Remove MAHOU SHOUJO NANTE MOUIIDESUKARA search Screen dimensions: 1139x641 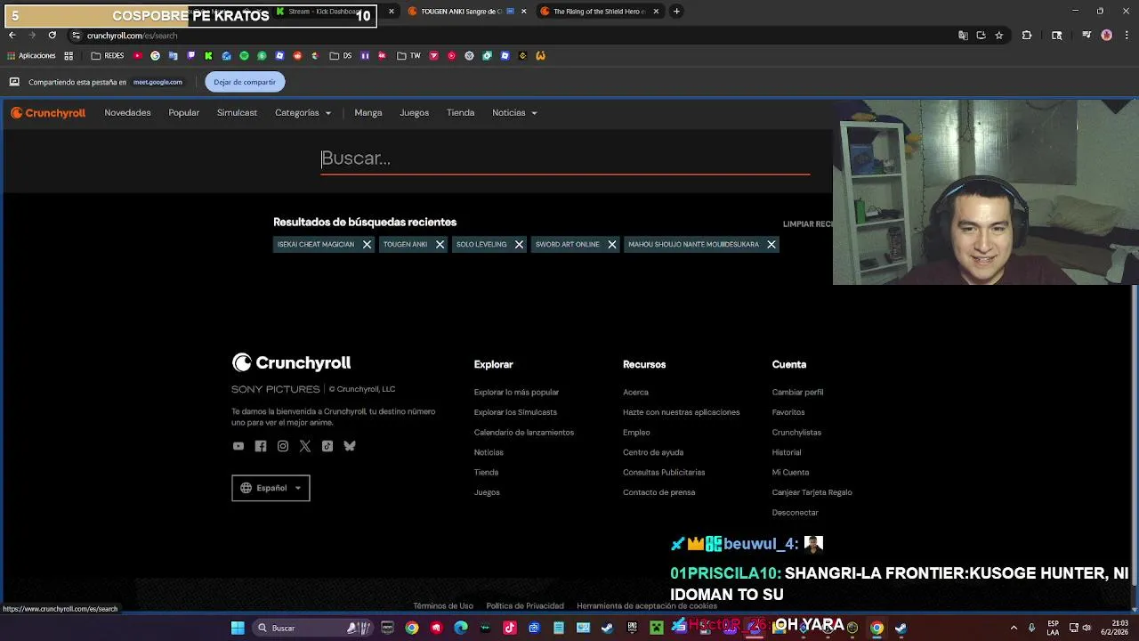(x=771, y=245)
